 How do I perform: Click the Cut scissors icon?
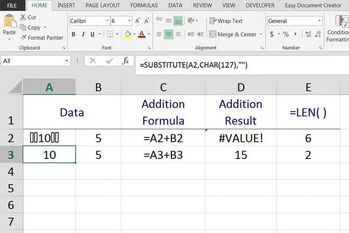coord(23,17)
